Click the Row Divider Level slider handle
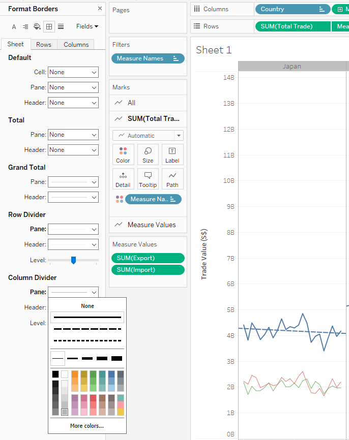The image size is (349, 440). (x=73, y=260)
